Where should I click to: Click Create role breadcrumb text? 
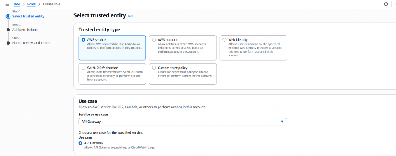pyautogui.click(x=52, y=4)
